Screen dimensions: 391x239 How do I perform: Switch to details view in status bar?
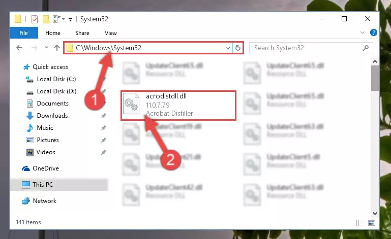click(x=360, y=223)
